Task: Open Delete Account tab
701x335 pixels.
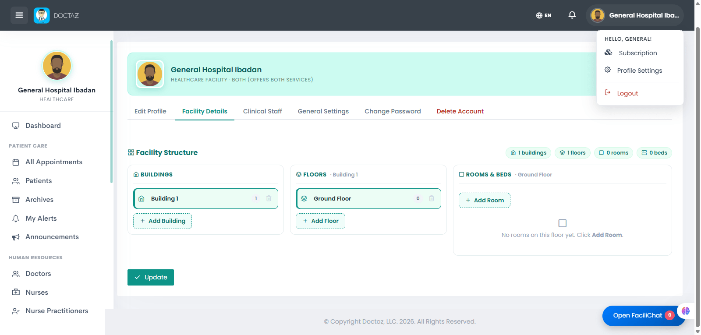Action: pos(460,111)
